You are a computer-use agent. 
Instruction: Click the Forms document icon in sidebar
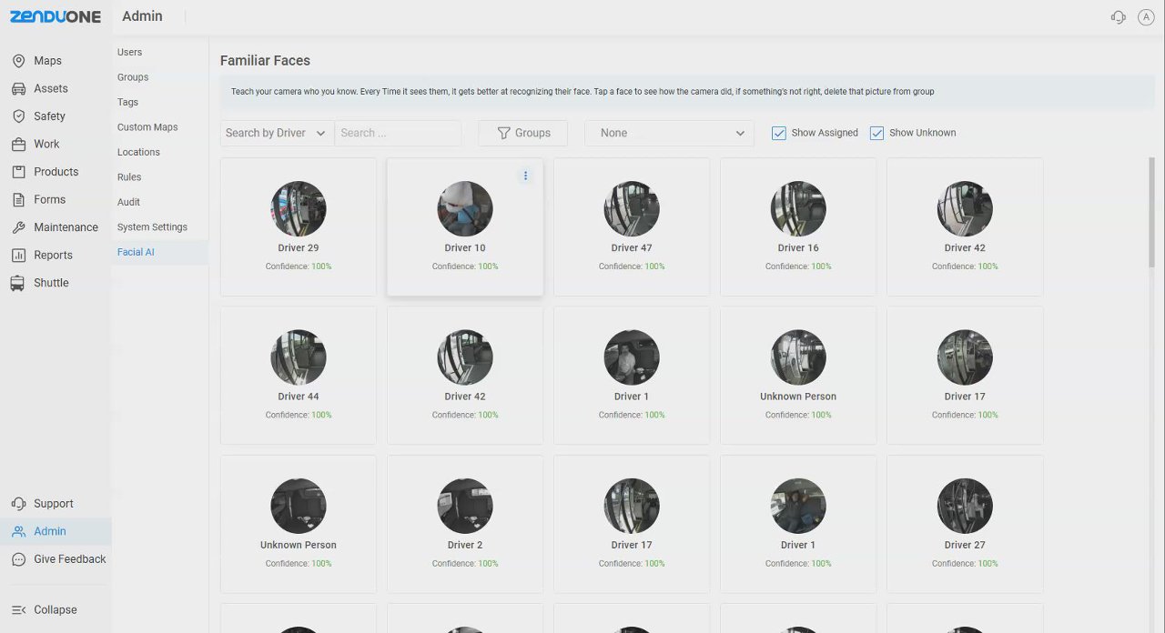[x=18, y=199]
